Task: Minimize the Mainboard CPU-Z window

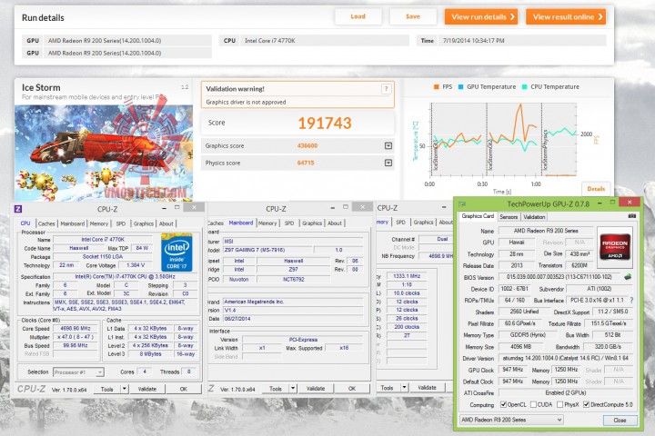Action: tap(333, 207)
